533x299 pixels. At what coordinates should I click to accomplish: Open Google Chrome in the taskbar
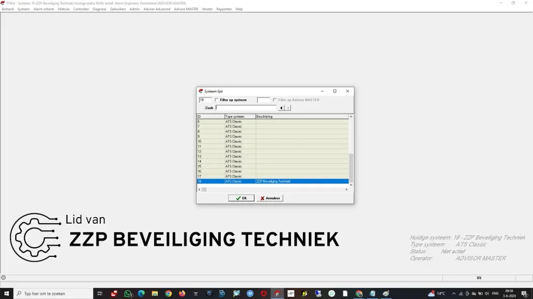point(169,293)
